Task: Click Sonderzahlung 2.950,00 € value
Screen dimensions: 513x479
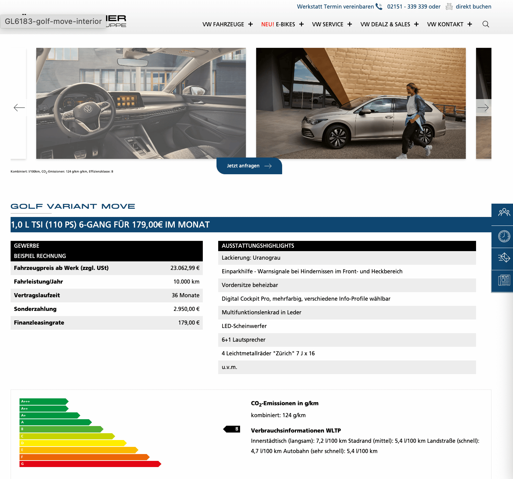Action: (x=186, y=309)
